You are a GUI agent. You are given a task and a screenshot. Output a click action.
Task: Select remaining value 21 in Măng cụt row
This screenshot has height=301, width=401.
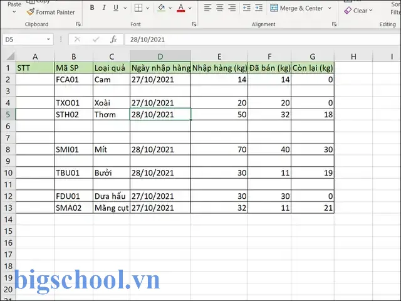[313, 208]
